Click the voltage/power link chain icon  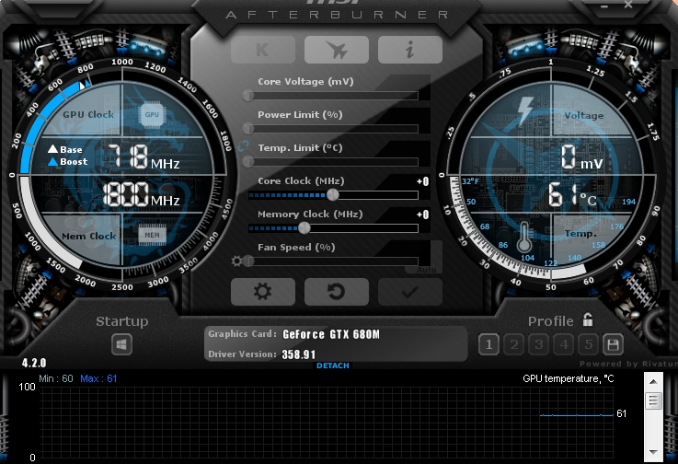(243, 145)
